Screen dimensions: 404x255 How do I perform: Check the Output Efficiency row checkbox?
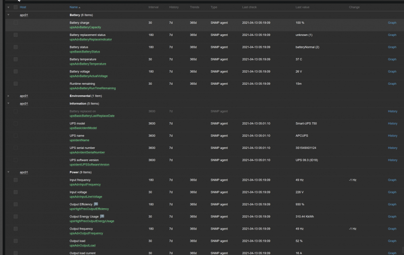(16, 204)
